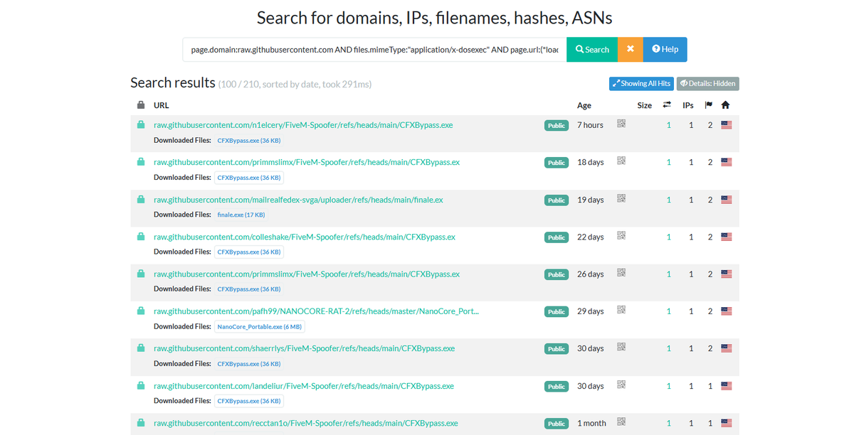Click the QR code icon in the 7 hours row
The width and height of the screenshot is (854, 435).
[621, 124]
